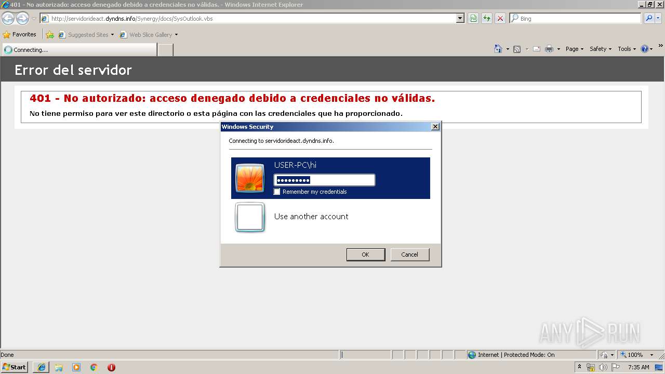
Task: Click the Home icon in command bar
Action: (498, 49)
